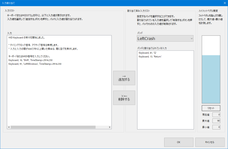This screenshot has height=149, width=228.
Task: Dismiss the dialog with キャンセル
Action: (x=210, y=142)
